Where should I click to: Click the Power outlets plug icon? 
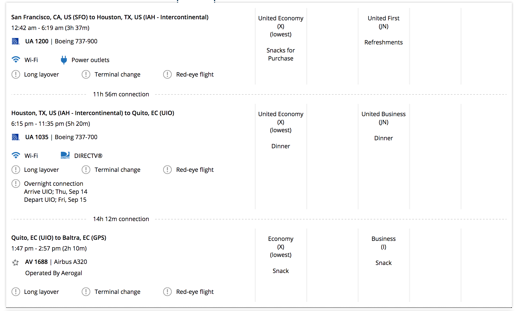pos(64,60)
